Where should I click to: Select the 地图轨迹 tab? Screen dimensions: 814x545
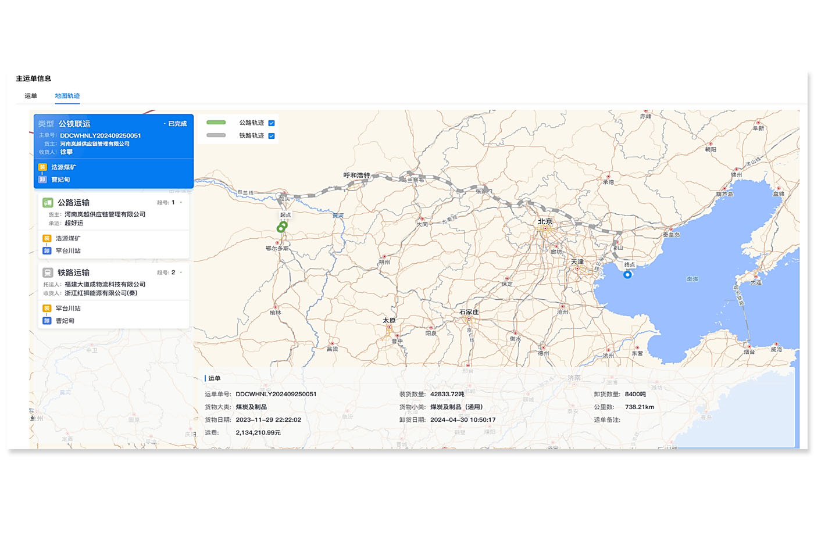[x=67, y=96]
